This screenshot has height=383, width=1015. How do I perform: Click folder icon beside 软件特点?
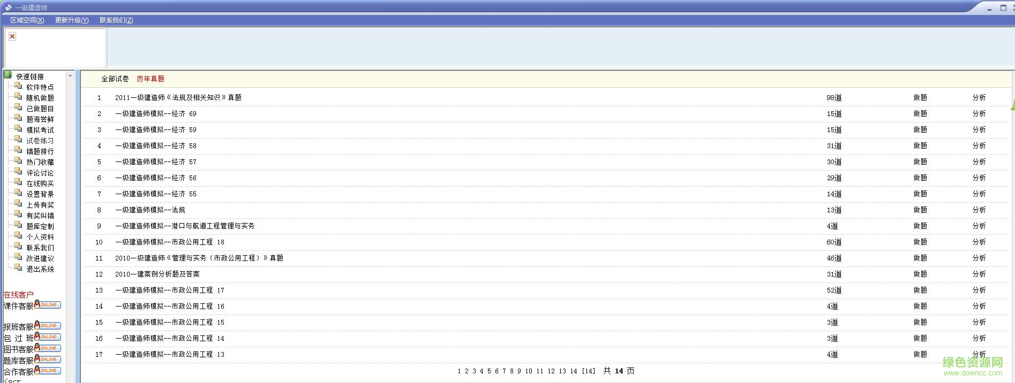(x=18, y=86)
